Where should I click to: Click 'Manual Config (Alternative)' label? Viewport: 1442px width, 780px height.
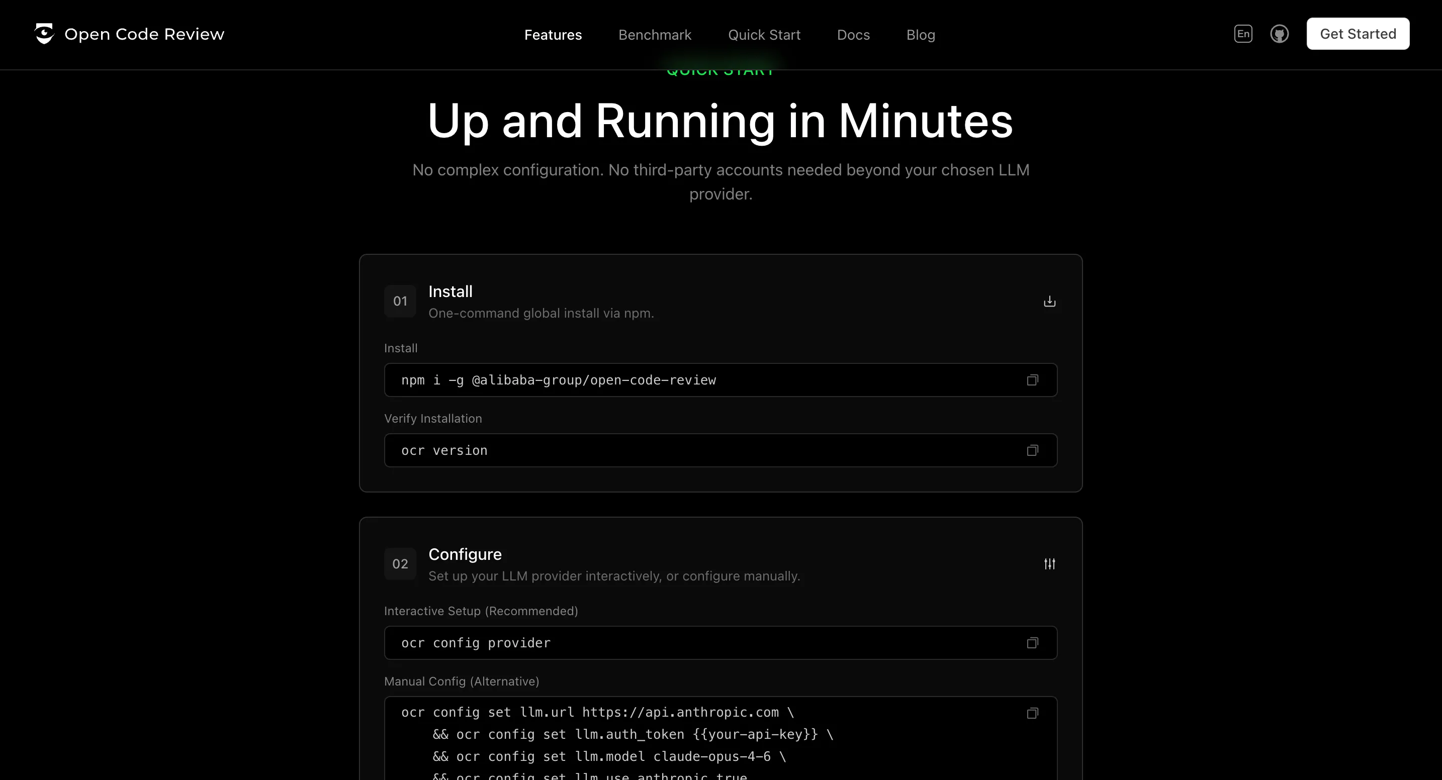[x=461, y=681]
